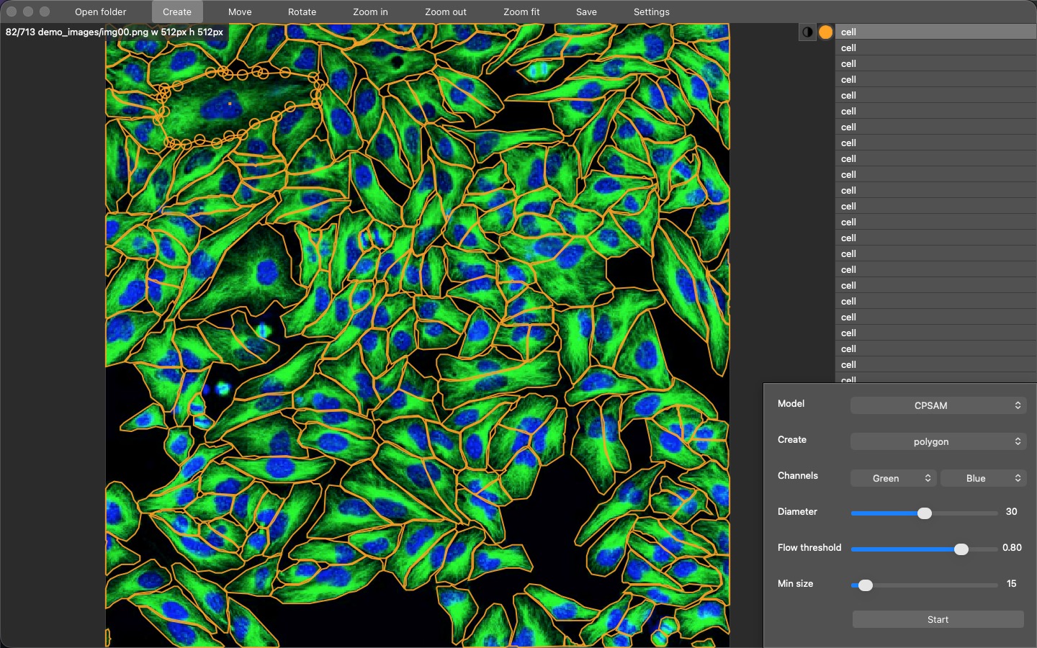
Task: Zoom out of the image
Action: [x=445, y=12]
